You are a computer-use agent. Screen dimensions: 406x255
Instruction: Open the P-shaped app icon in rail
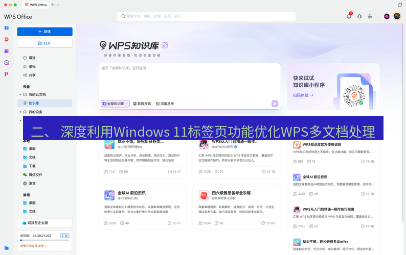[7, 74]
